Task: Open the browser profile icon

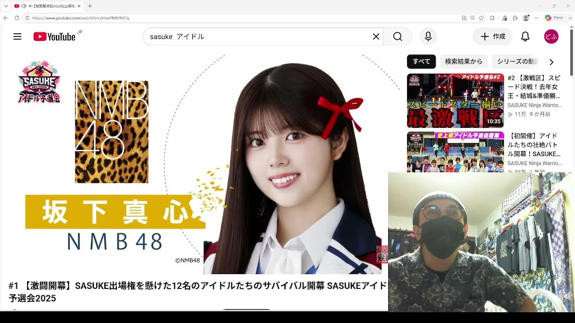Action: (x=526, y=18)
